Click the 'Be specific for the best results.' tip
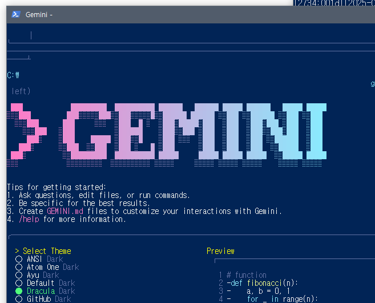Screen dimensions: 375x303 [x=84, y=203]
